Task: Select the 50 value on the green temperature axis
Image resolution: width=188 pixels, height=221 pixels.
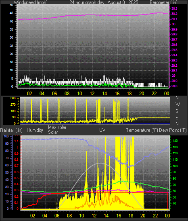Action: point(174,197)
